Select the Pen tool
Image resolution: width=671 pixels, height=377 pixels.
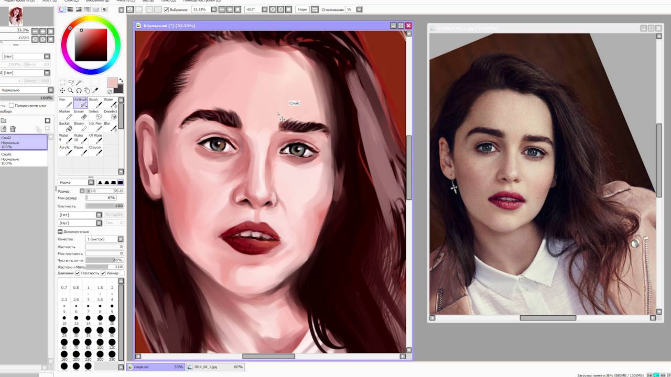[65, 102]
